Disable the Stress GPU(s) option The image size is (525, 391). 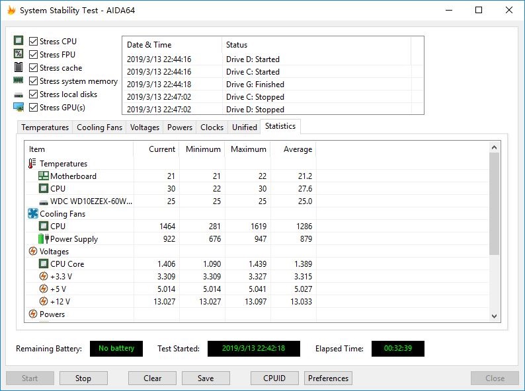pos(34,108)
